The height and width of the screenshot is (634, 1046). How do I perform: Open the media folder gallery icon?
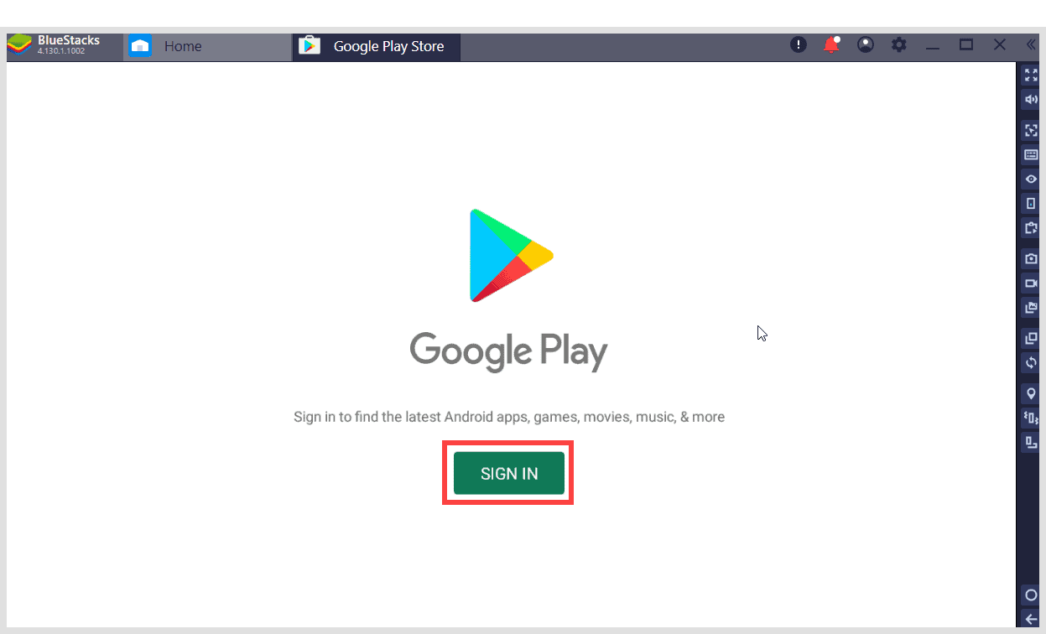1032,308
